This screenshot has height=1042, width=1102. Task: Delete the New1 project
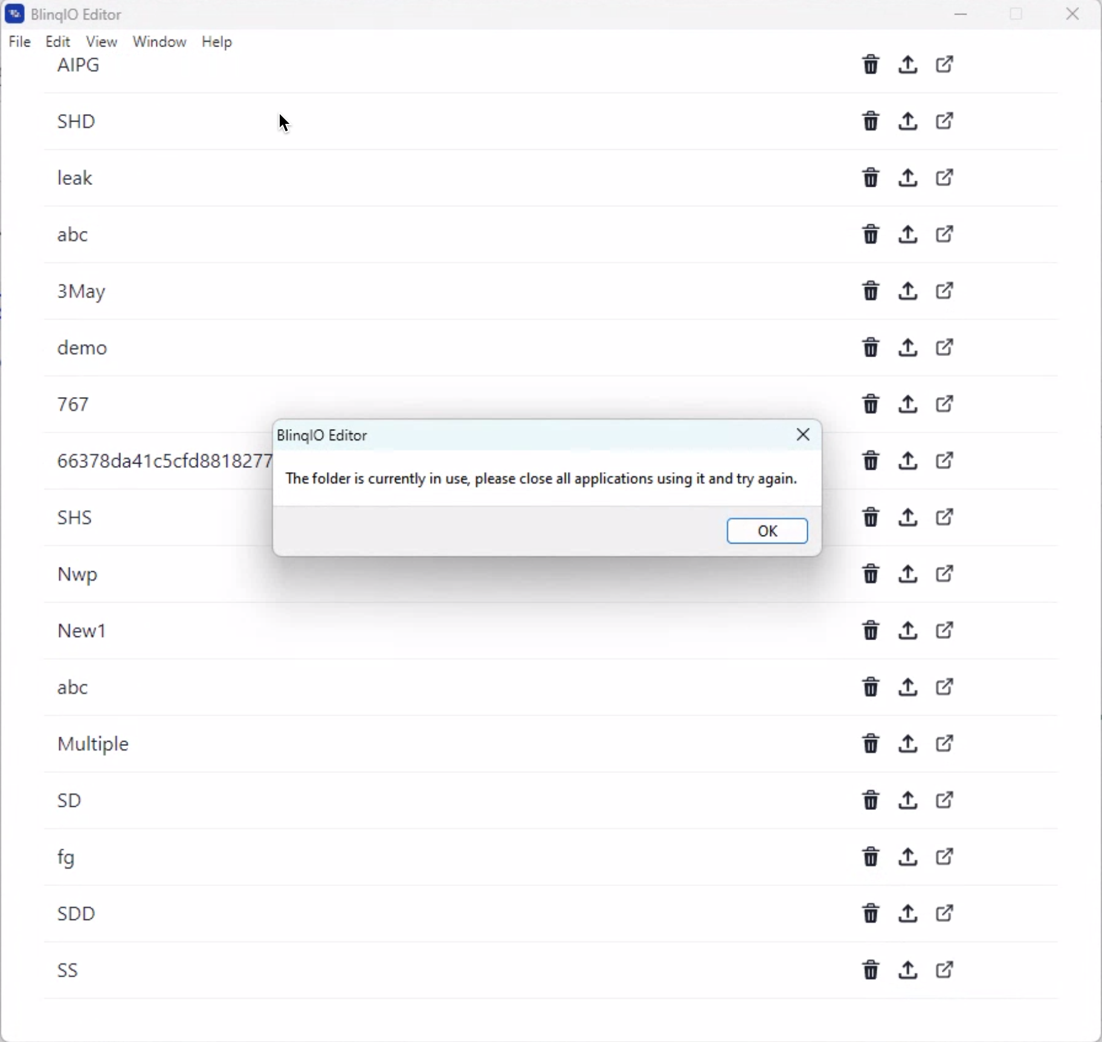871,631
